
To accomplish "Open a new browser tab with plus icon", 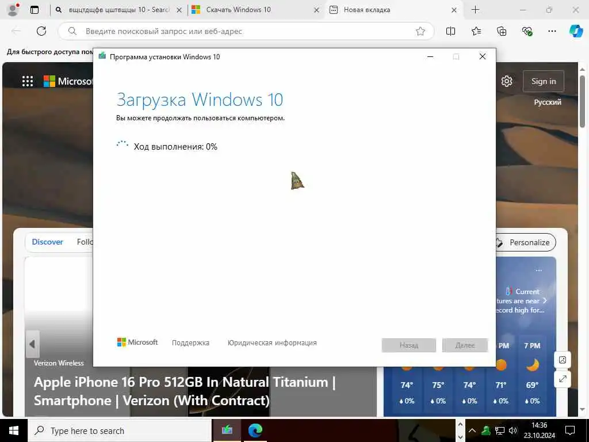I will coord(475,10).
